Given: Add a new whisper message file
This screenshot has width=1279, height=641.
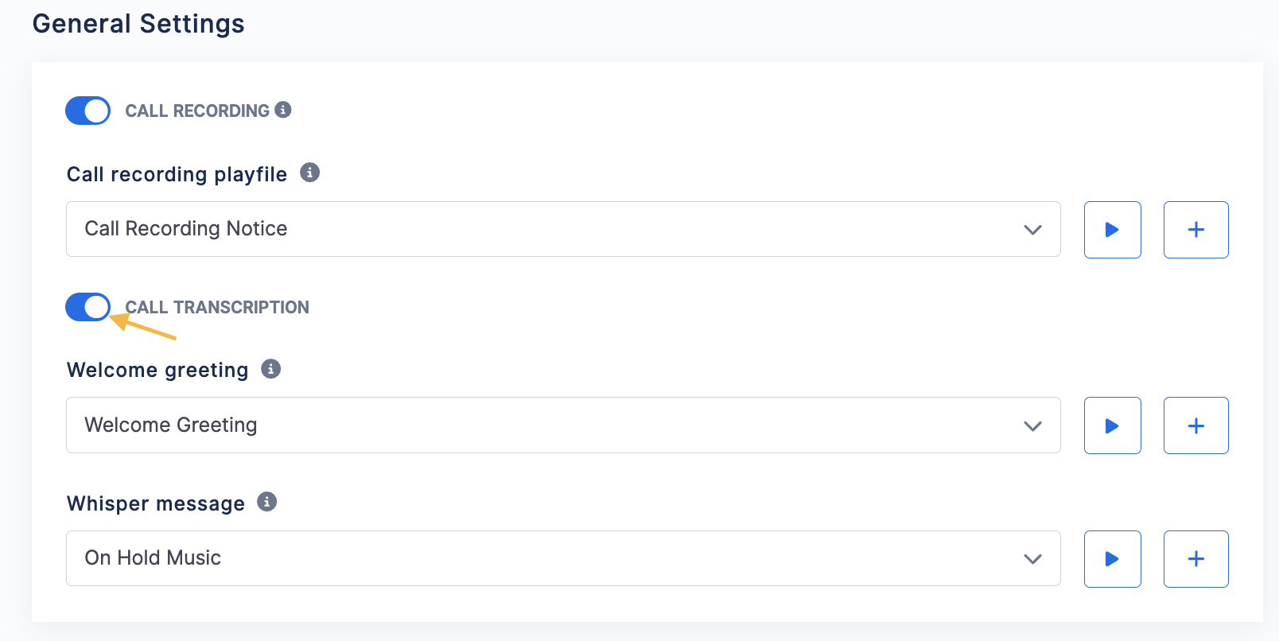Looking at the screenshot, I should (1195, 559).
